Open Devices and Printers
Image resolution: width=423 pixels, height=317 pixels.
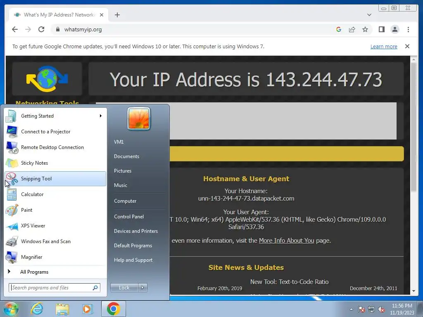point(135,231)
